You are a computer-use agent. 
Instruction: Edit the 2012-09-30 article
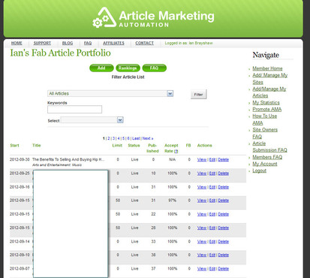pyautogui.click(x=212, y=159)
